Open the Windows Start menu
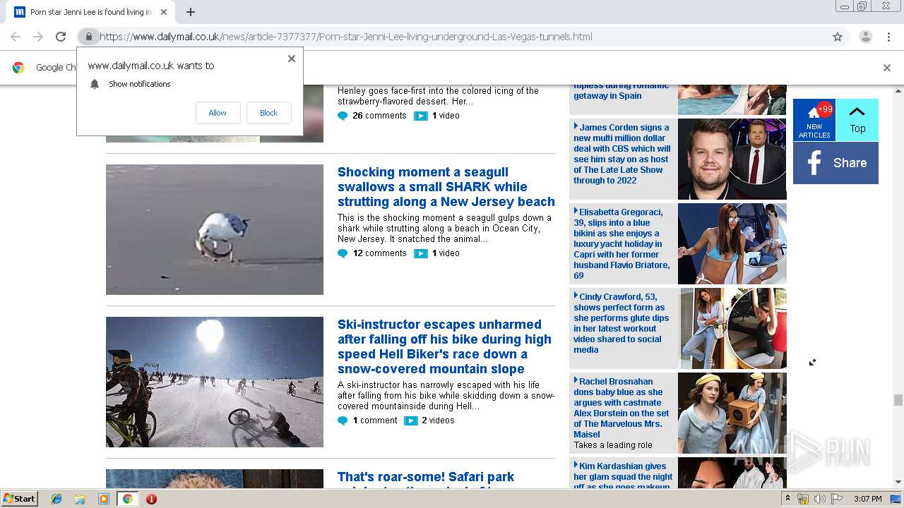 coord(19,499)
